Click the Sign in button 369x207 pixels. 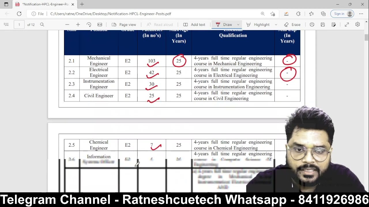pos(342,14)
